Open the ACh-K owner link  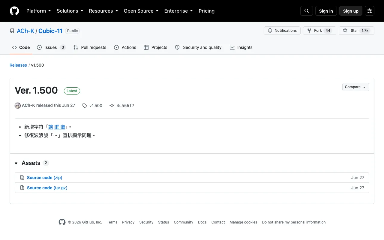[x=25, y=31]
